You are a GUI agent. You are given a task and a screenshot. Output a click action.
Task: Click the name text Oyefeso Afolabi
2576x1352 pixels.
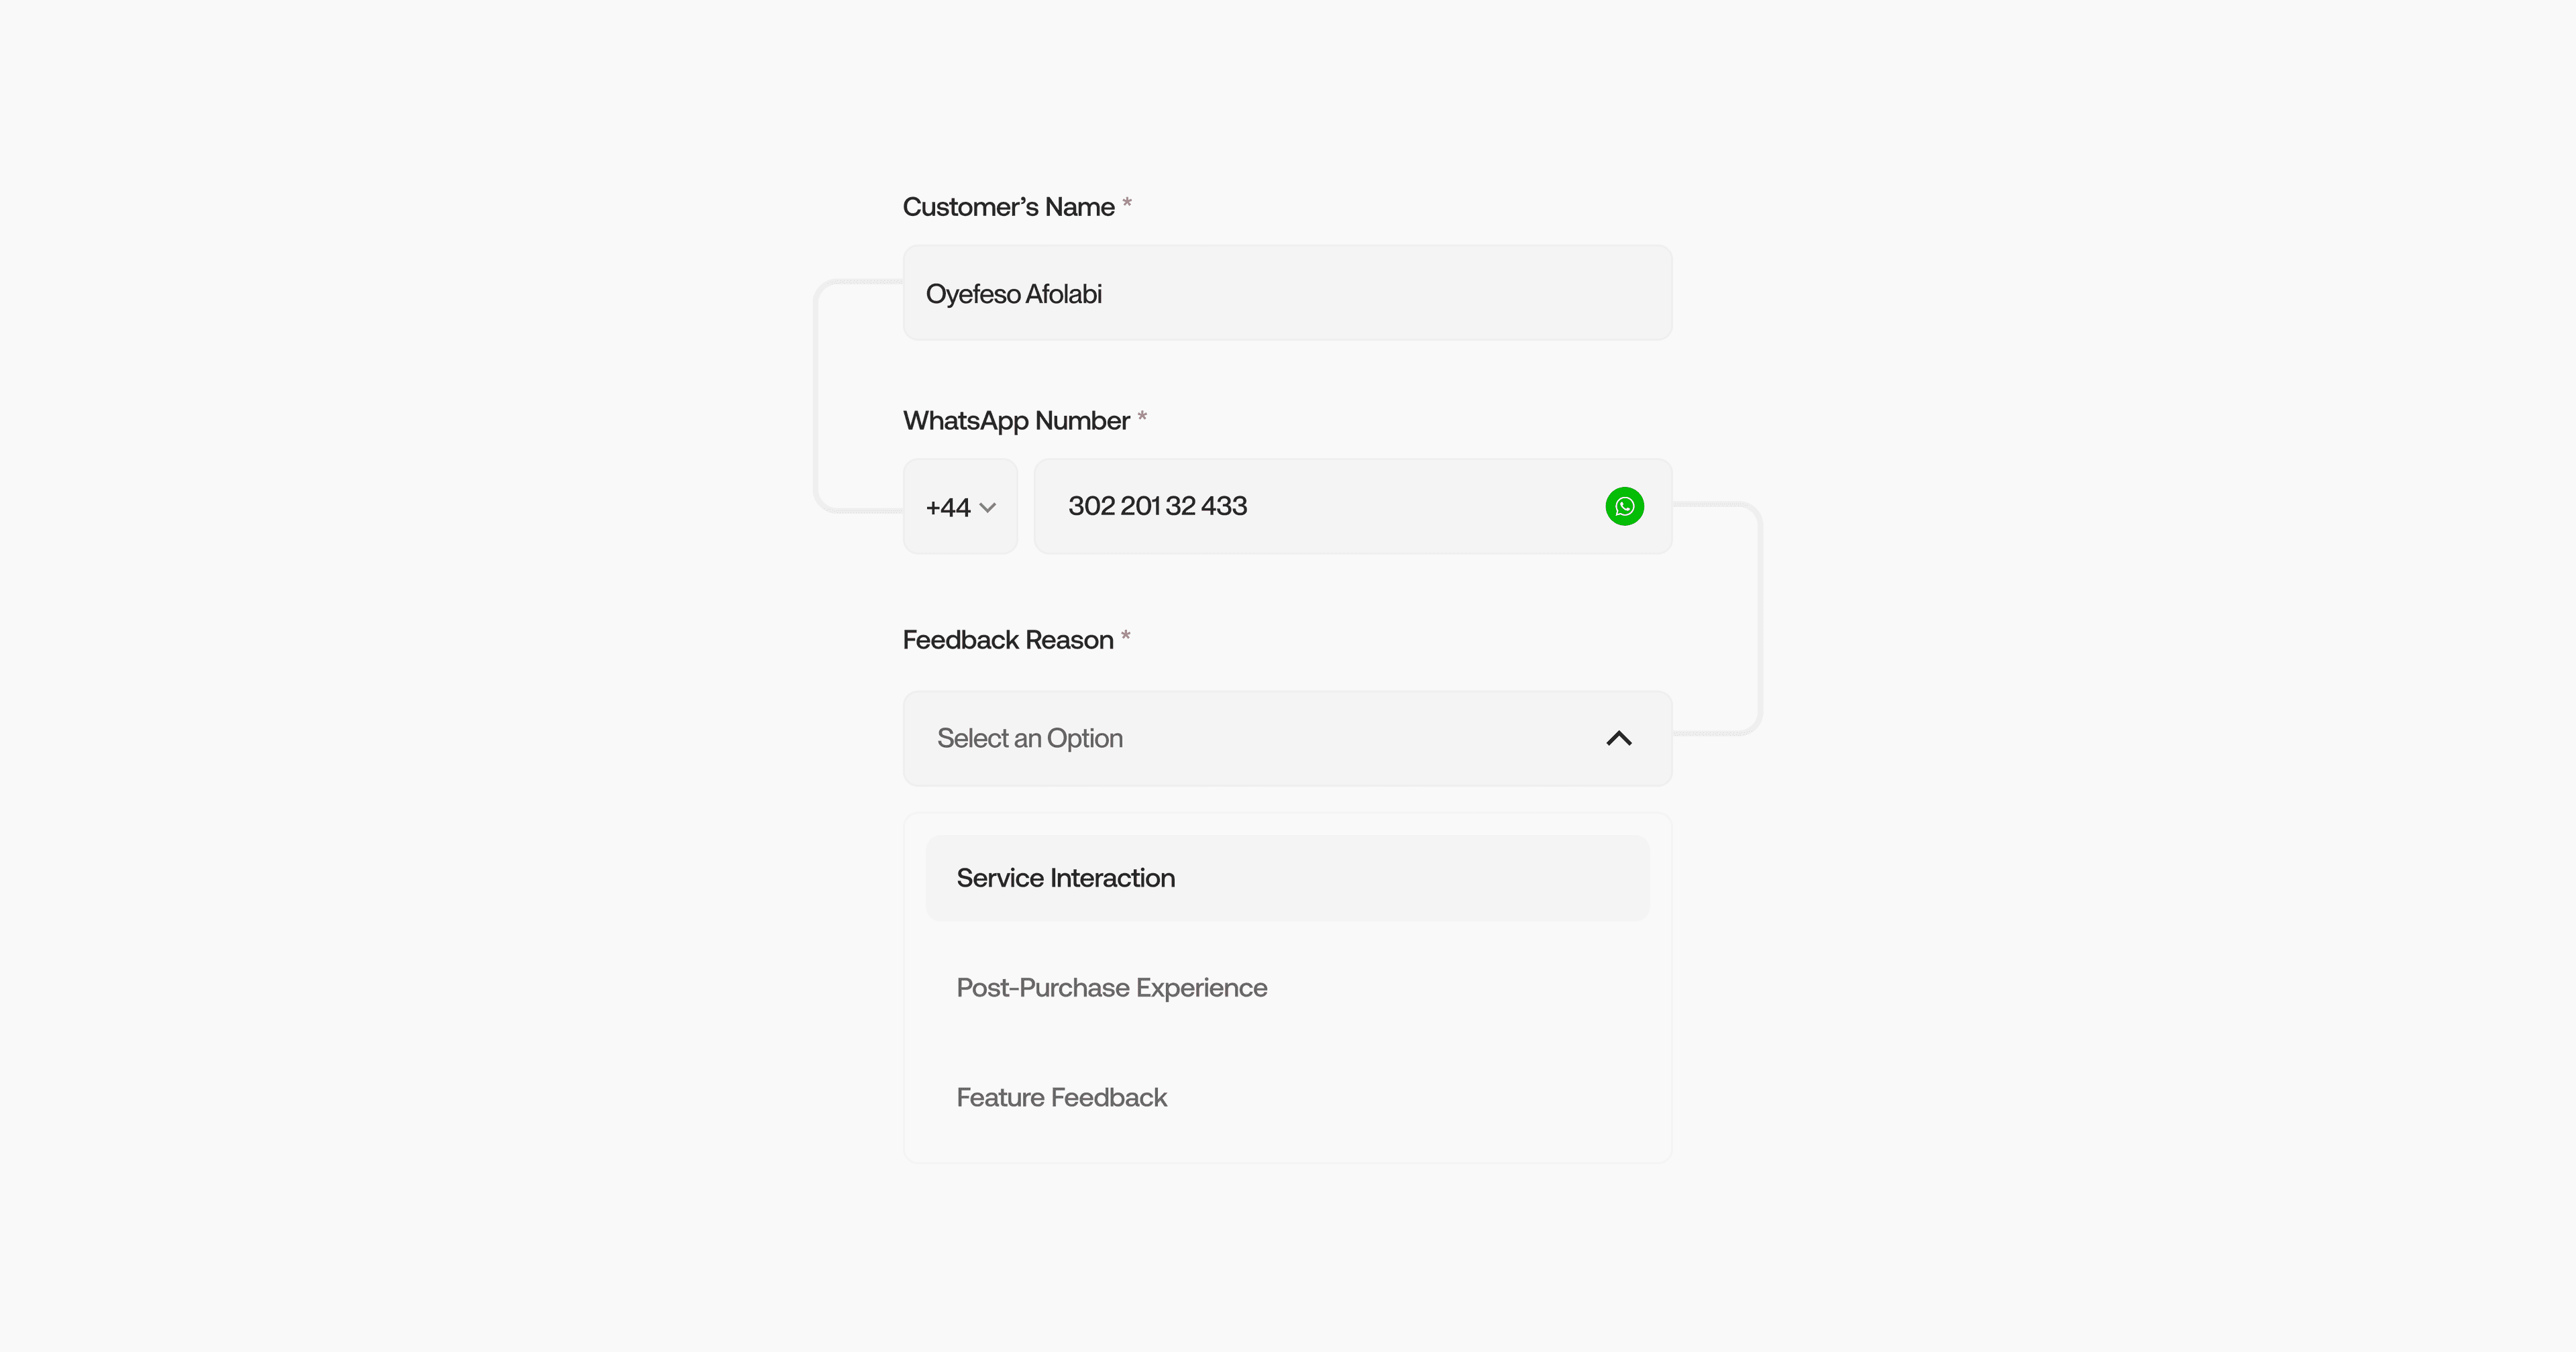click(x=1013, y=294)
